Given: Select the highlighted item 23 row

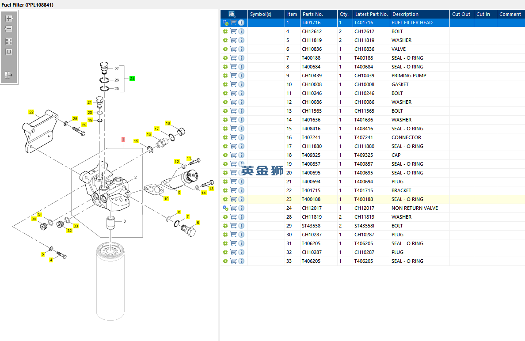Looking at the screenshot, I should point(373,200).
